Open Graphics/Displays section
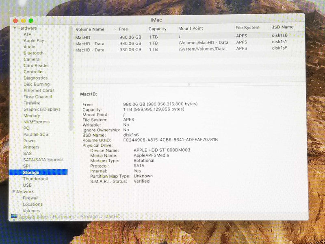The image size is (325, 244). (42, 109)
